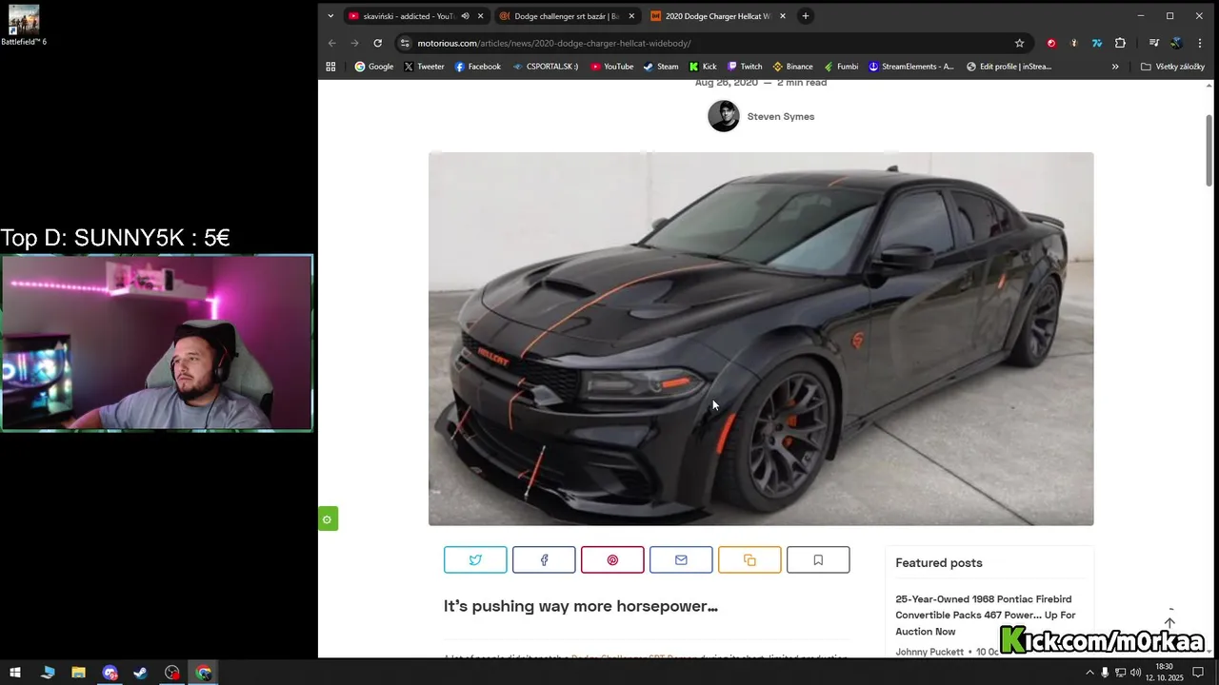Share the article on Facebook

tap(544, 560)
